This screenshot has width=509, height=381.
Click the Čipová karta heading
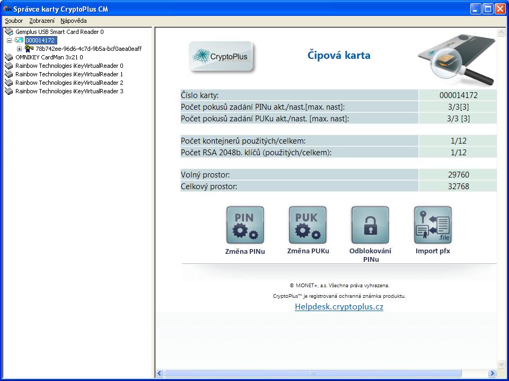[x=339, y=55]
